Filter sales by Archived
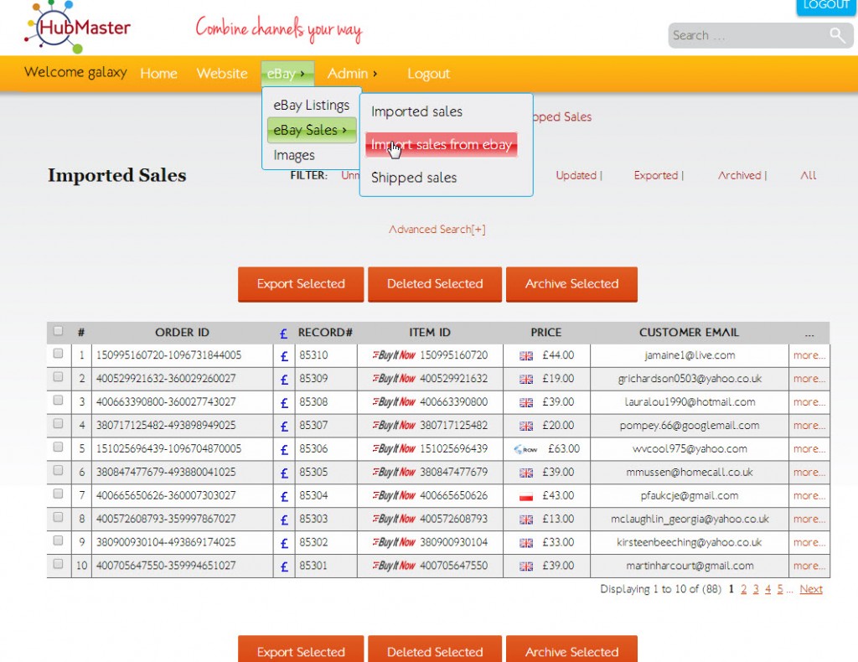Screen dimensions: 858x662 pos(739,176)
